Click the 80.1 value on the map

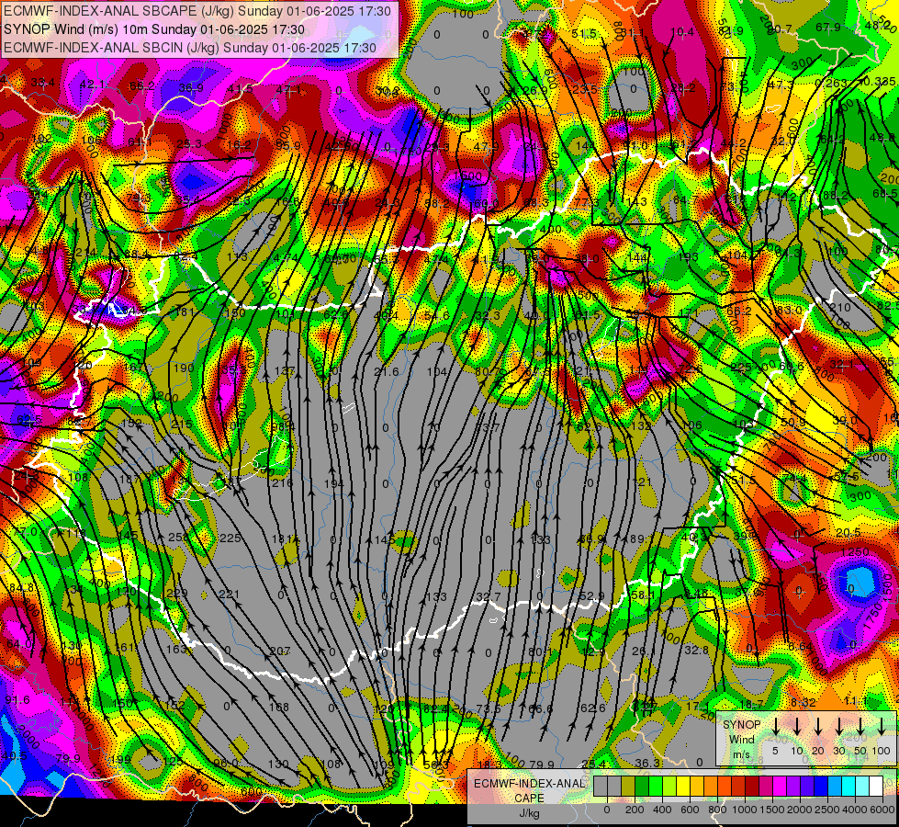(540, 652)
